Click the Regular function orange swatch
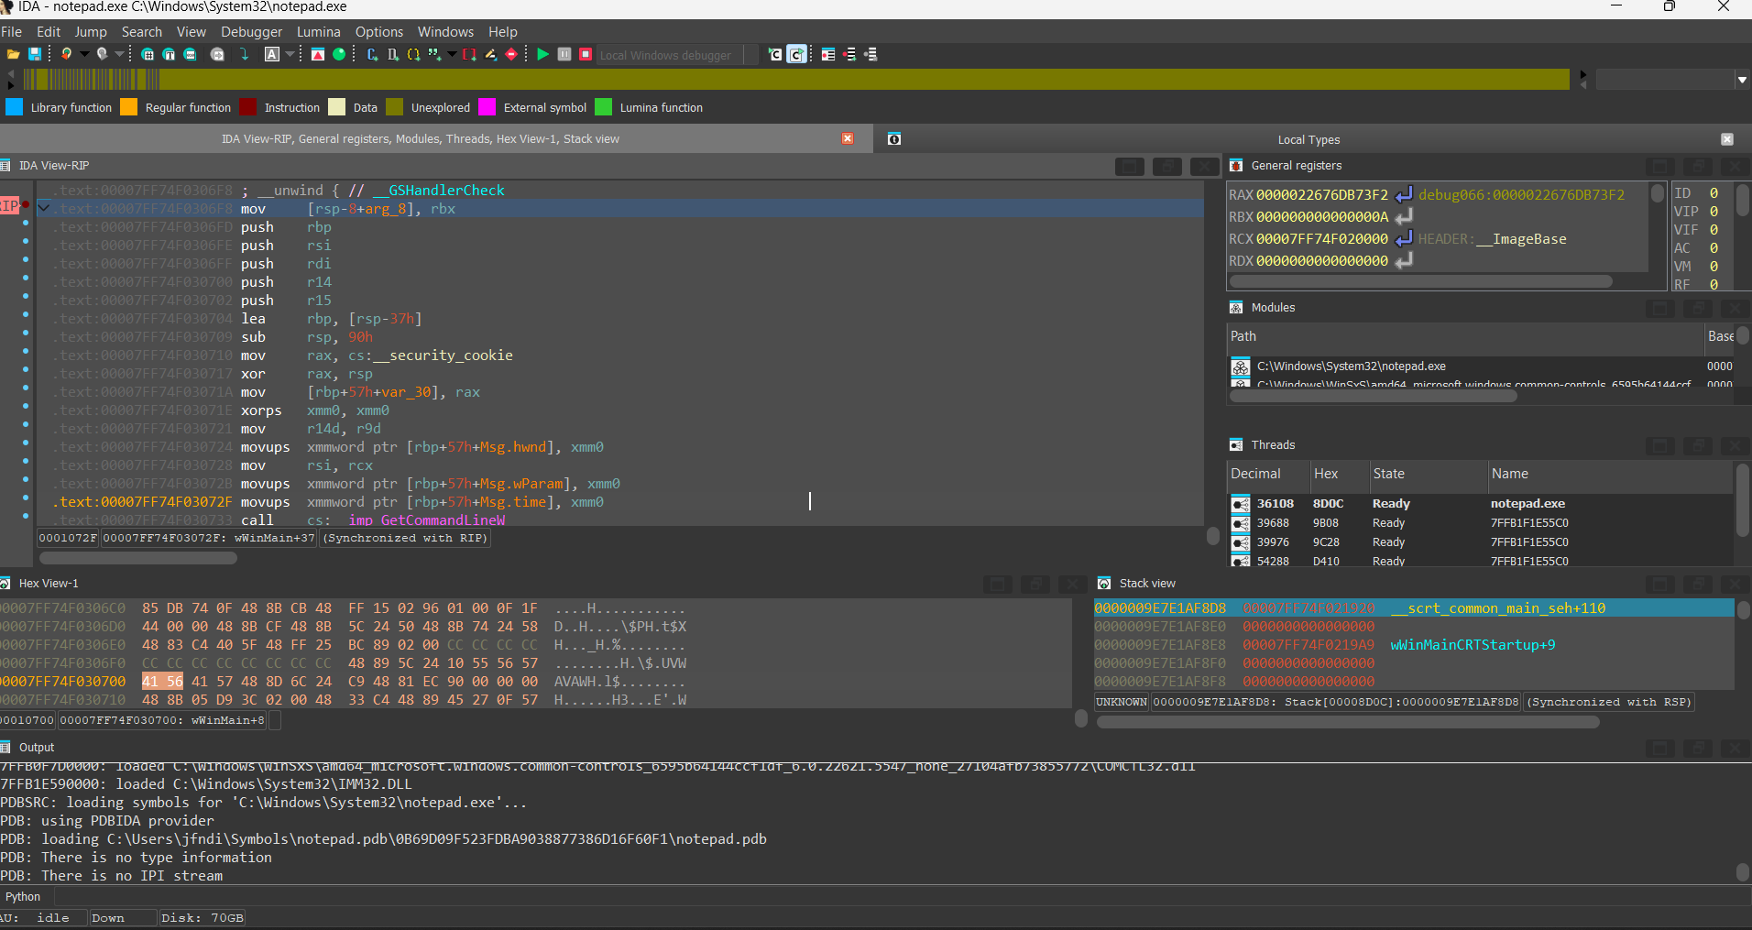Image resolution: width=1752 pixels, height=930 pixels. (128, 107)
